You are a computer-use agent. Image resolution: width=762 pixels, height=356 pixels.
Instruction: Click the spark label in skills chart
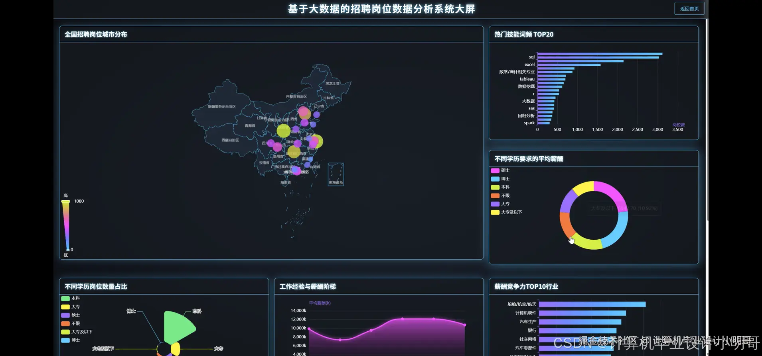point(529,123)
